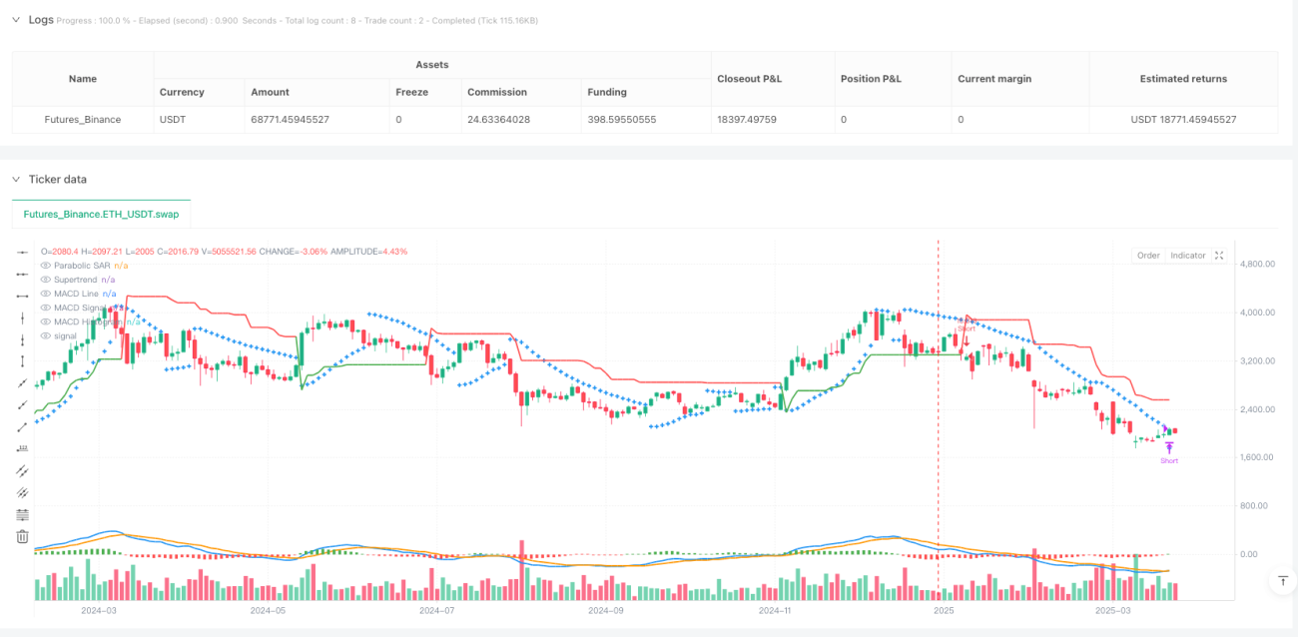Click the back-to-top arrow button
The height and width of the screenshot is (637, 1298).
1282,580
